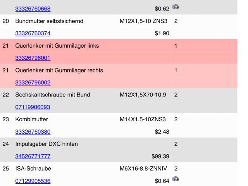Viewport: 248px width, 186px height.
Task: Click the M12X1,5X70-10.9 specification text
Action: pyautogui.click(x=144, y=95)
